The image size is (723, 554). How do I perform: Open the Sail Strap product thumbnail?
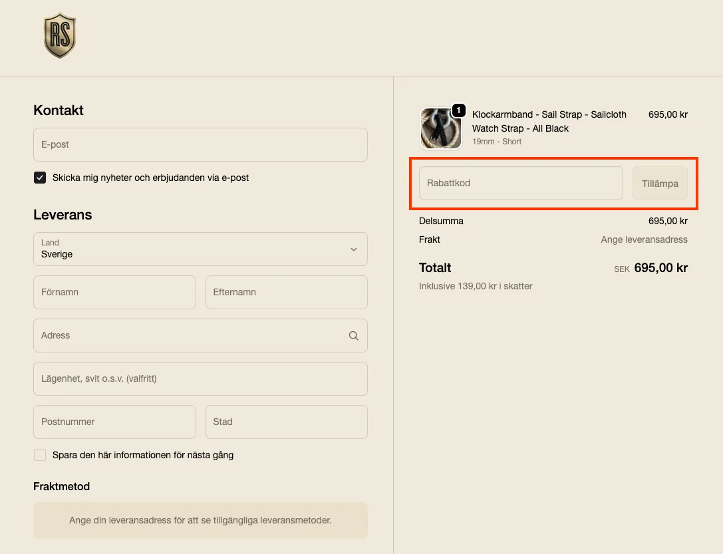pyautogui.click(x=440, y=128)
